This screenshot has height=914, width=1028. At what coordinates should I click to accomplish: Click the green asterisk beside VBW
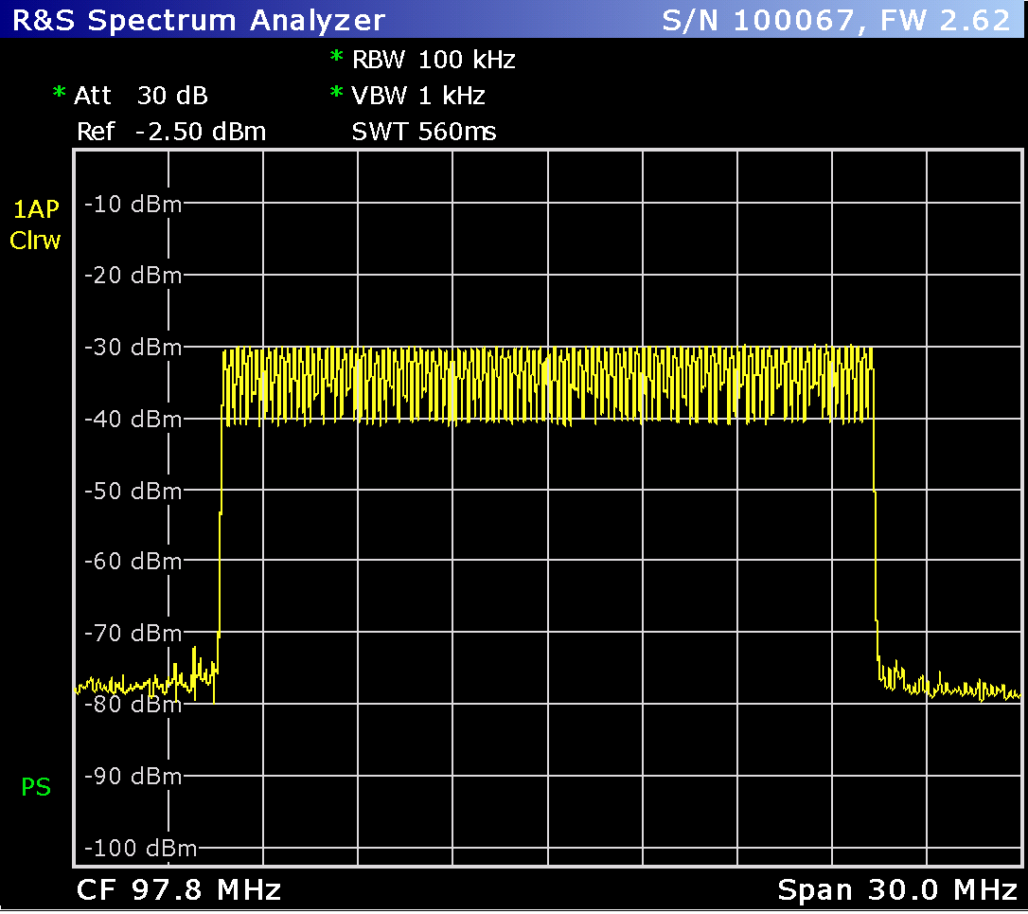(336, 93)
